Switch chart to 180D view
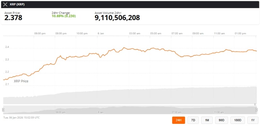This screenshot has width=260, height=126. coord(238,120)
